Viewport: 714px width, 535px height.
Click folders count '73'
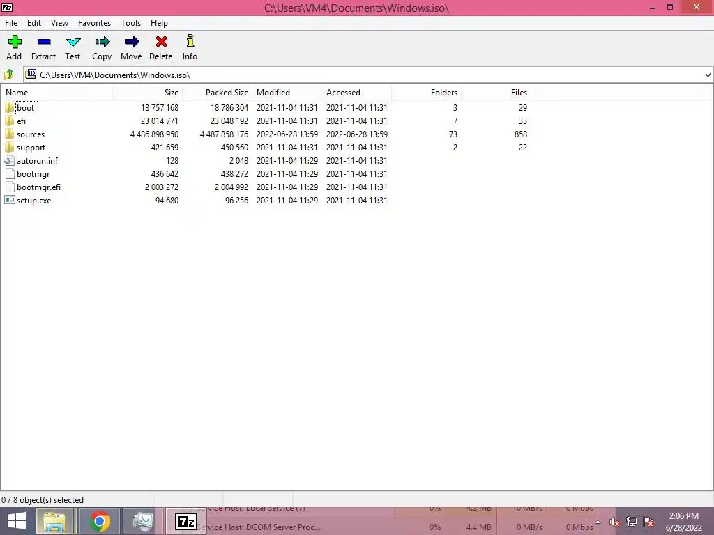tap(453, 134)
